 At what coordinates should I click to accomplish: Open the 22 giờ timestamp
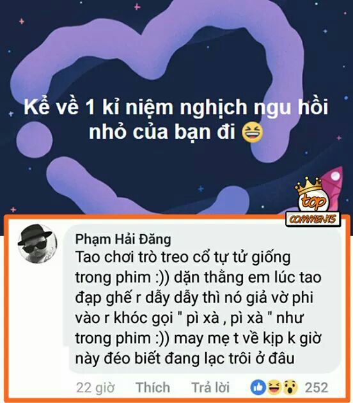95,388
